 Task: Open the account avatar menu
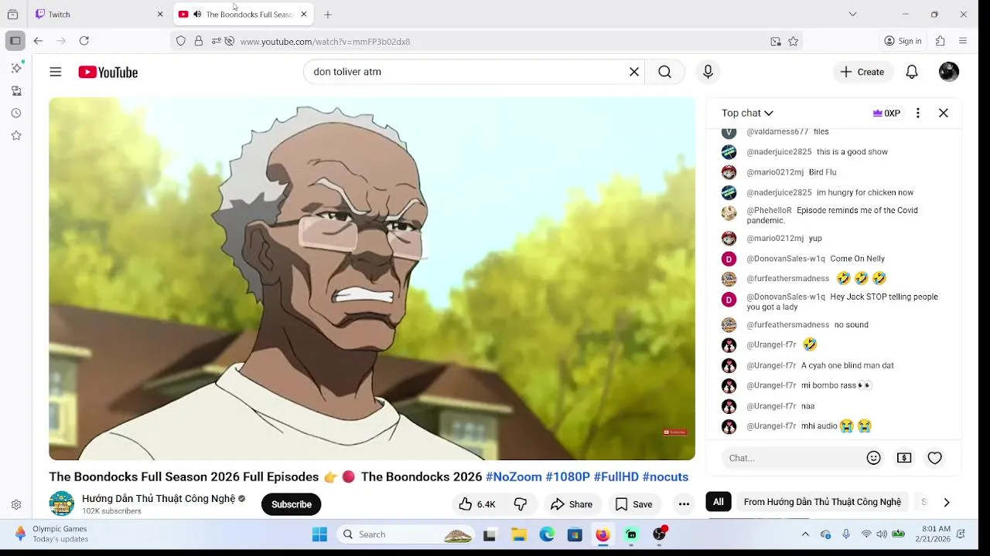[949, 72]
